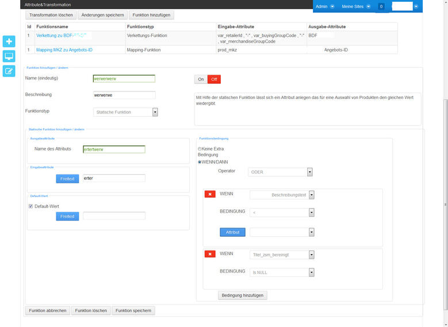448x327 pixels.
Task: Expand the Is NULL condition dropdown
Action: [x=311, y=272]
